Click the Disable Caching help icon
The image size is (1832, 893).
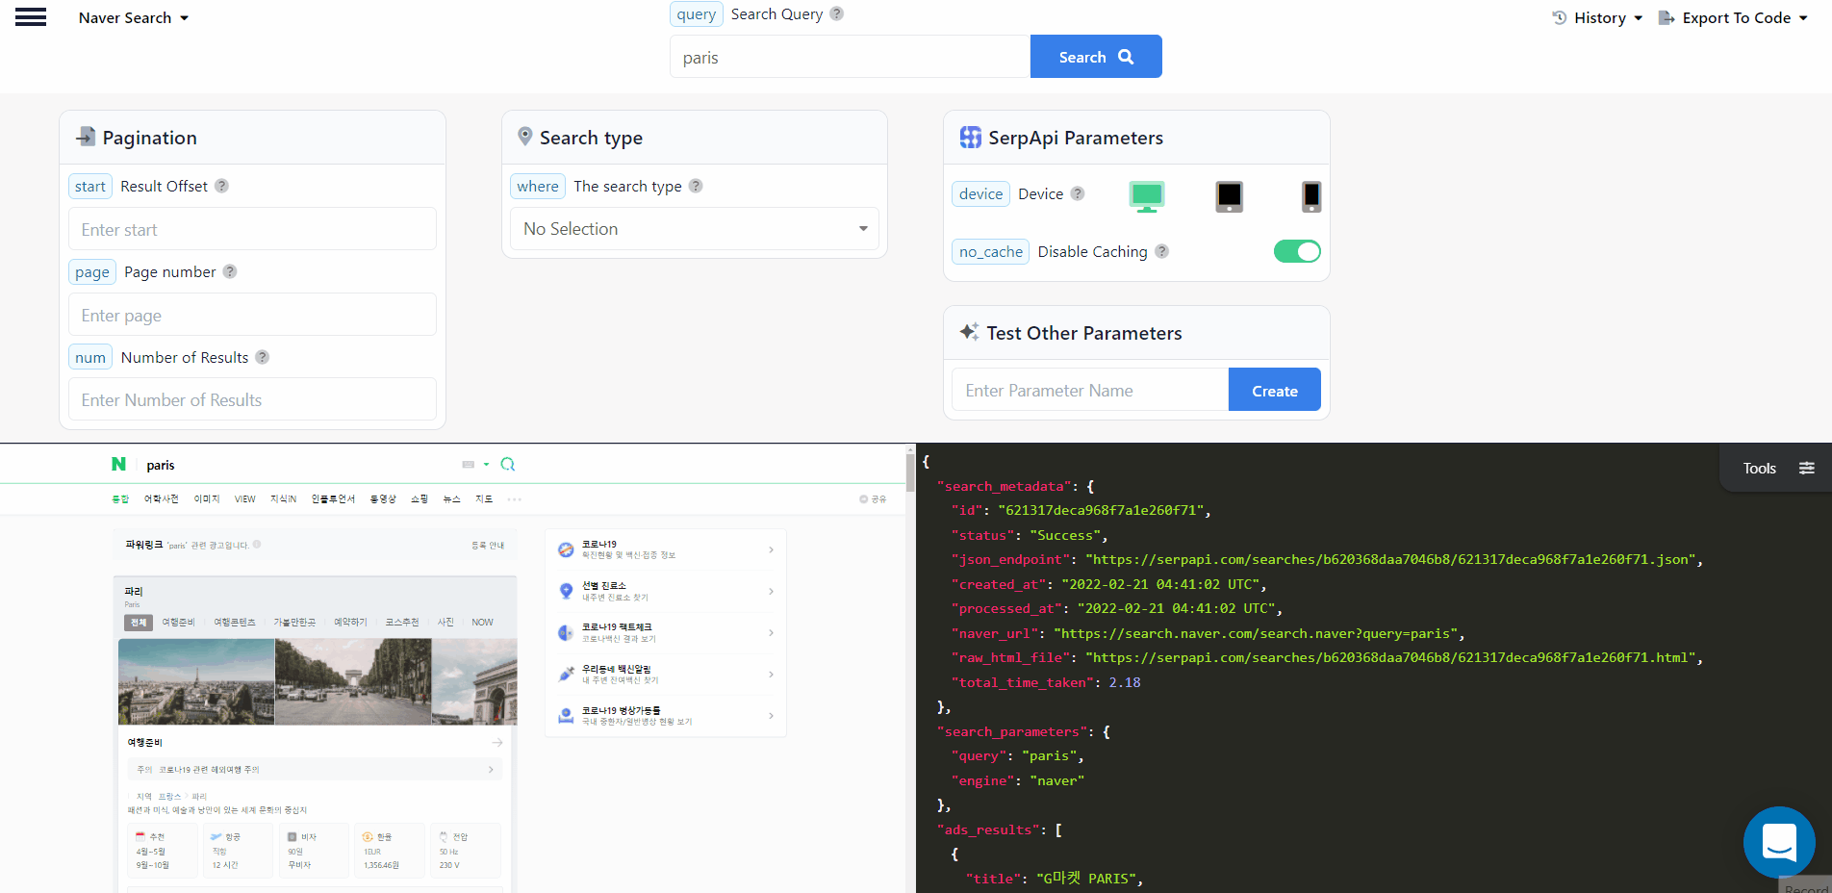pyautogui.click(x=1161, y=251)
